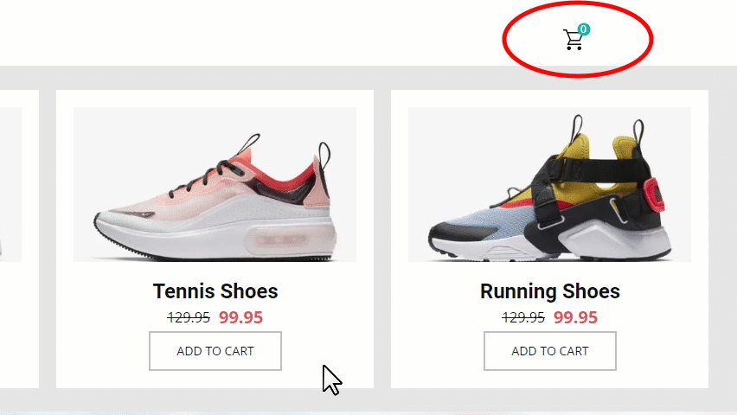This screenshot has width=737, height=415.
Task: Open the shopping cart icon
Action: pyautogui.click(x=573, y=40)
